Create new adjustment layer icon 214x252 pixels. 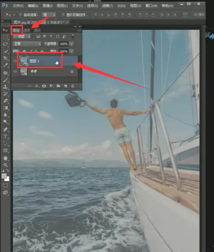51,86
